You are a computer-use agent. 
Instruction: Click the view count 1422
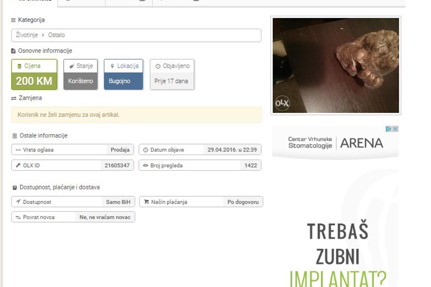(x=251, y=165)
